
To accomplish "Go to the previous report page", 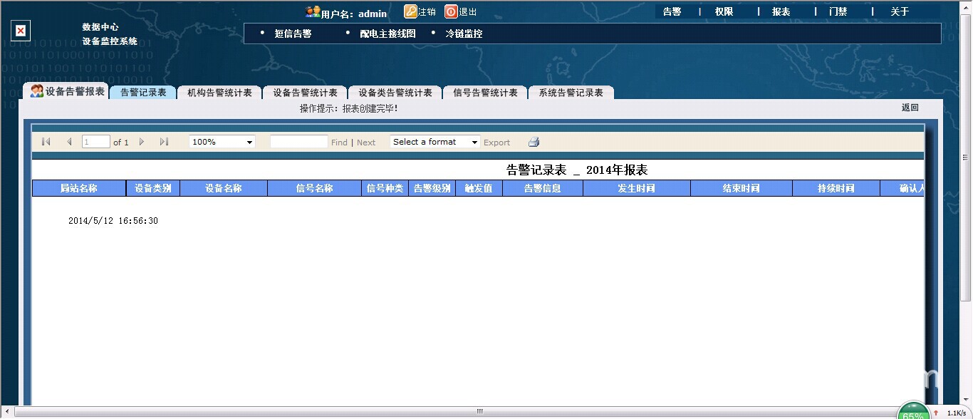I will [x=69, y=142].
